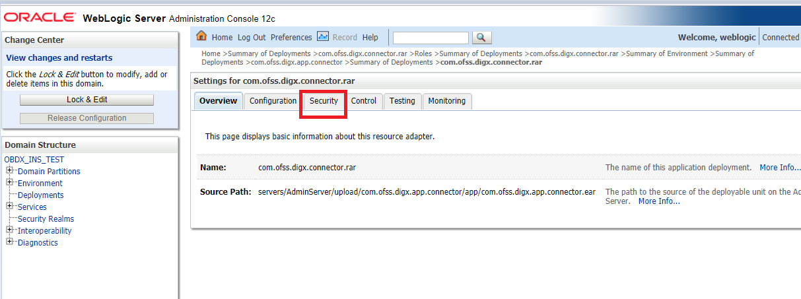
Task: Expand the Services tree node
Action: pos(10,207)
